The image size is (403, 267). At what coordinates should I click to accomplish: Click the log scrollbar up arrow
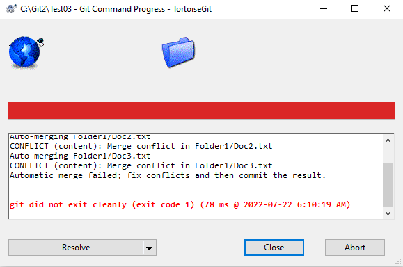pyautogui.click(x=388, y=140)
